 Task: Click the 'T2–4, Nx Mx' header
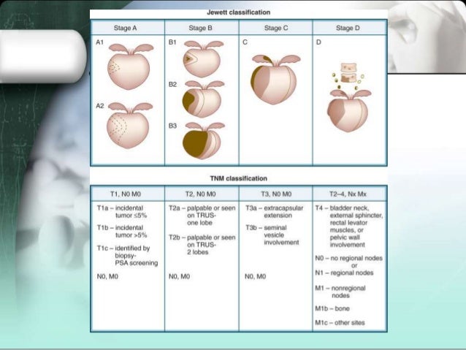[349, 194]
